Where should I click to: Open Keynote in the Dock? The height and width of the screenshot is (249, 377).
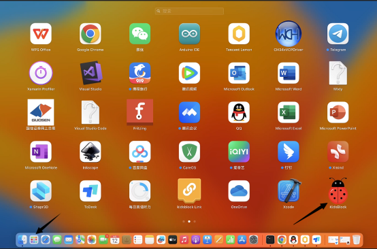(208, 239)
